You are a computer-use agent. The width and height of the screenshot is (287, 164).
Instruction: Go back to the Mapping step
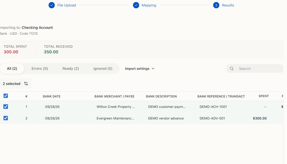tap(149, 5)
